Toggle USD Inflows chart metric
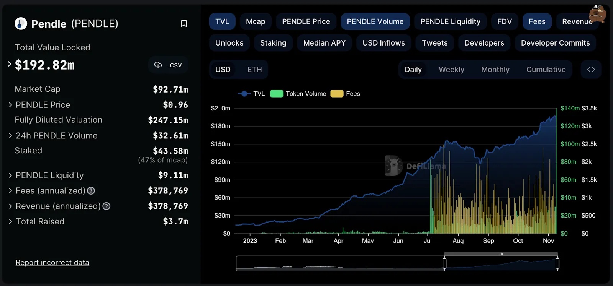 tap(384, 43)
